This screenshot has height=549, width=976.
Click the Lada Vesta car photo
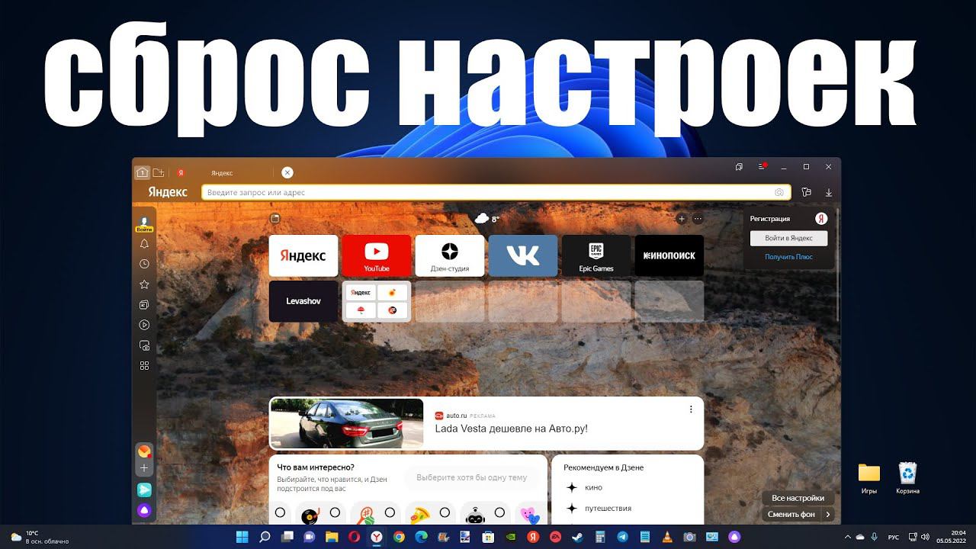tap(347, 423)
